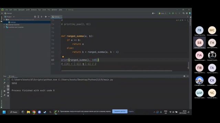The image size is (220, 123).
Task: Open the user account dropdown in toolbar
Action: (154, 13)
